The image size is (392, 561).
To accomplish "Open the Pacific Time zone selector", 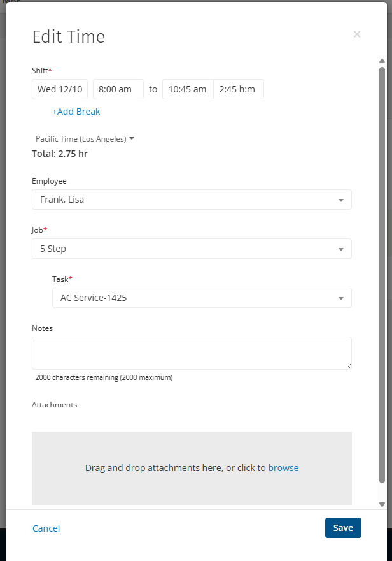I will [85, 138].
